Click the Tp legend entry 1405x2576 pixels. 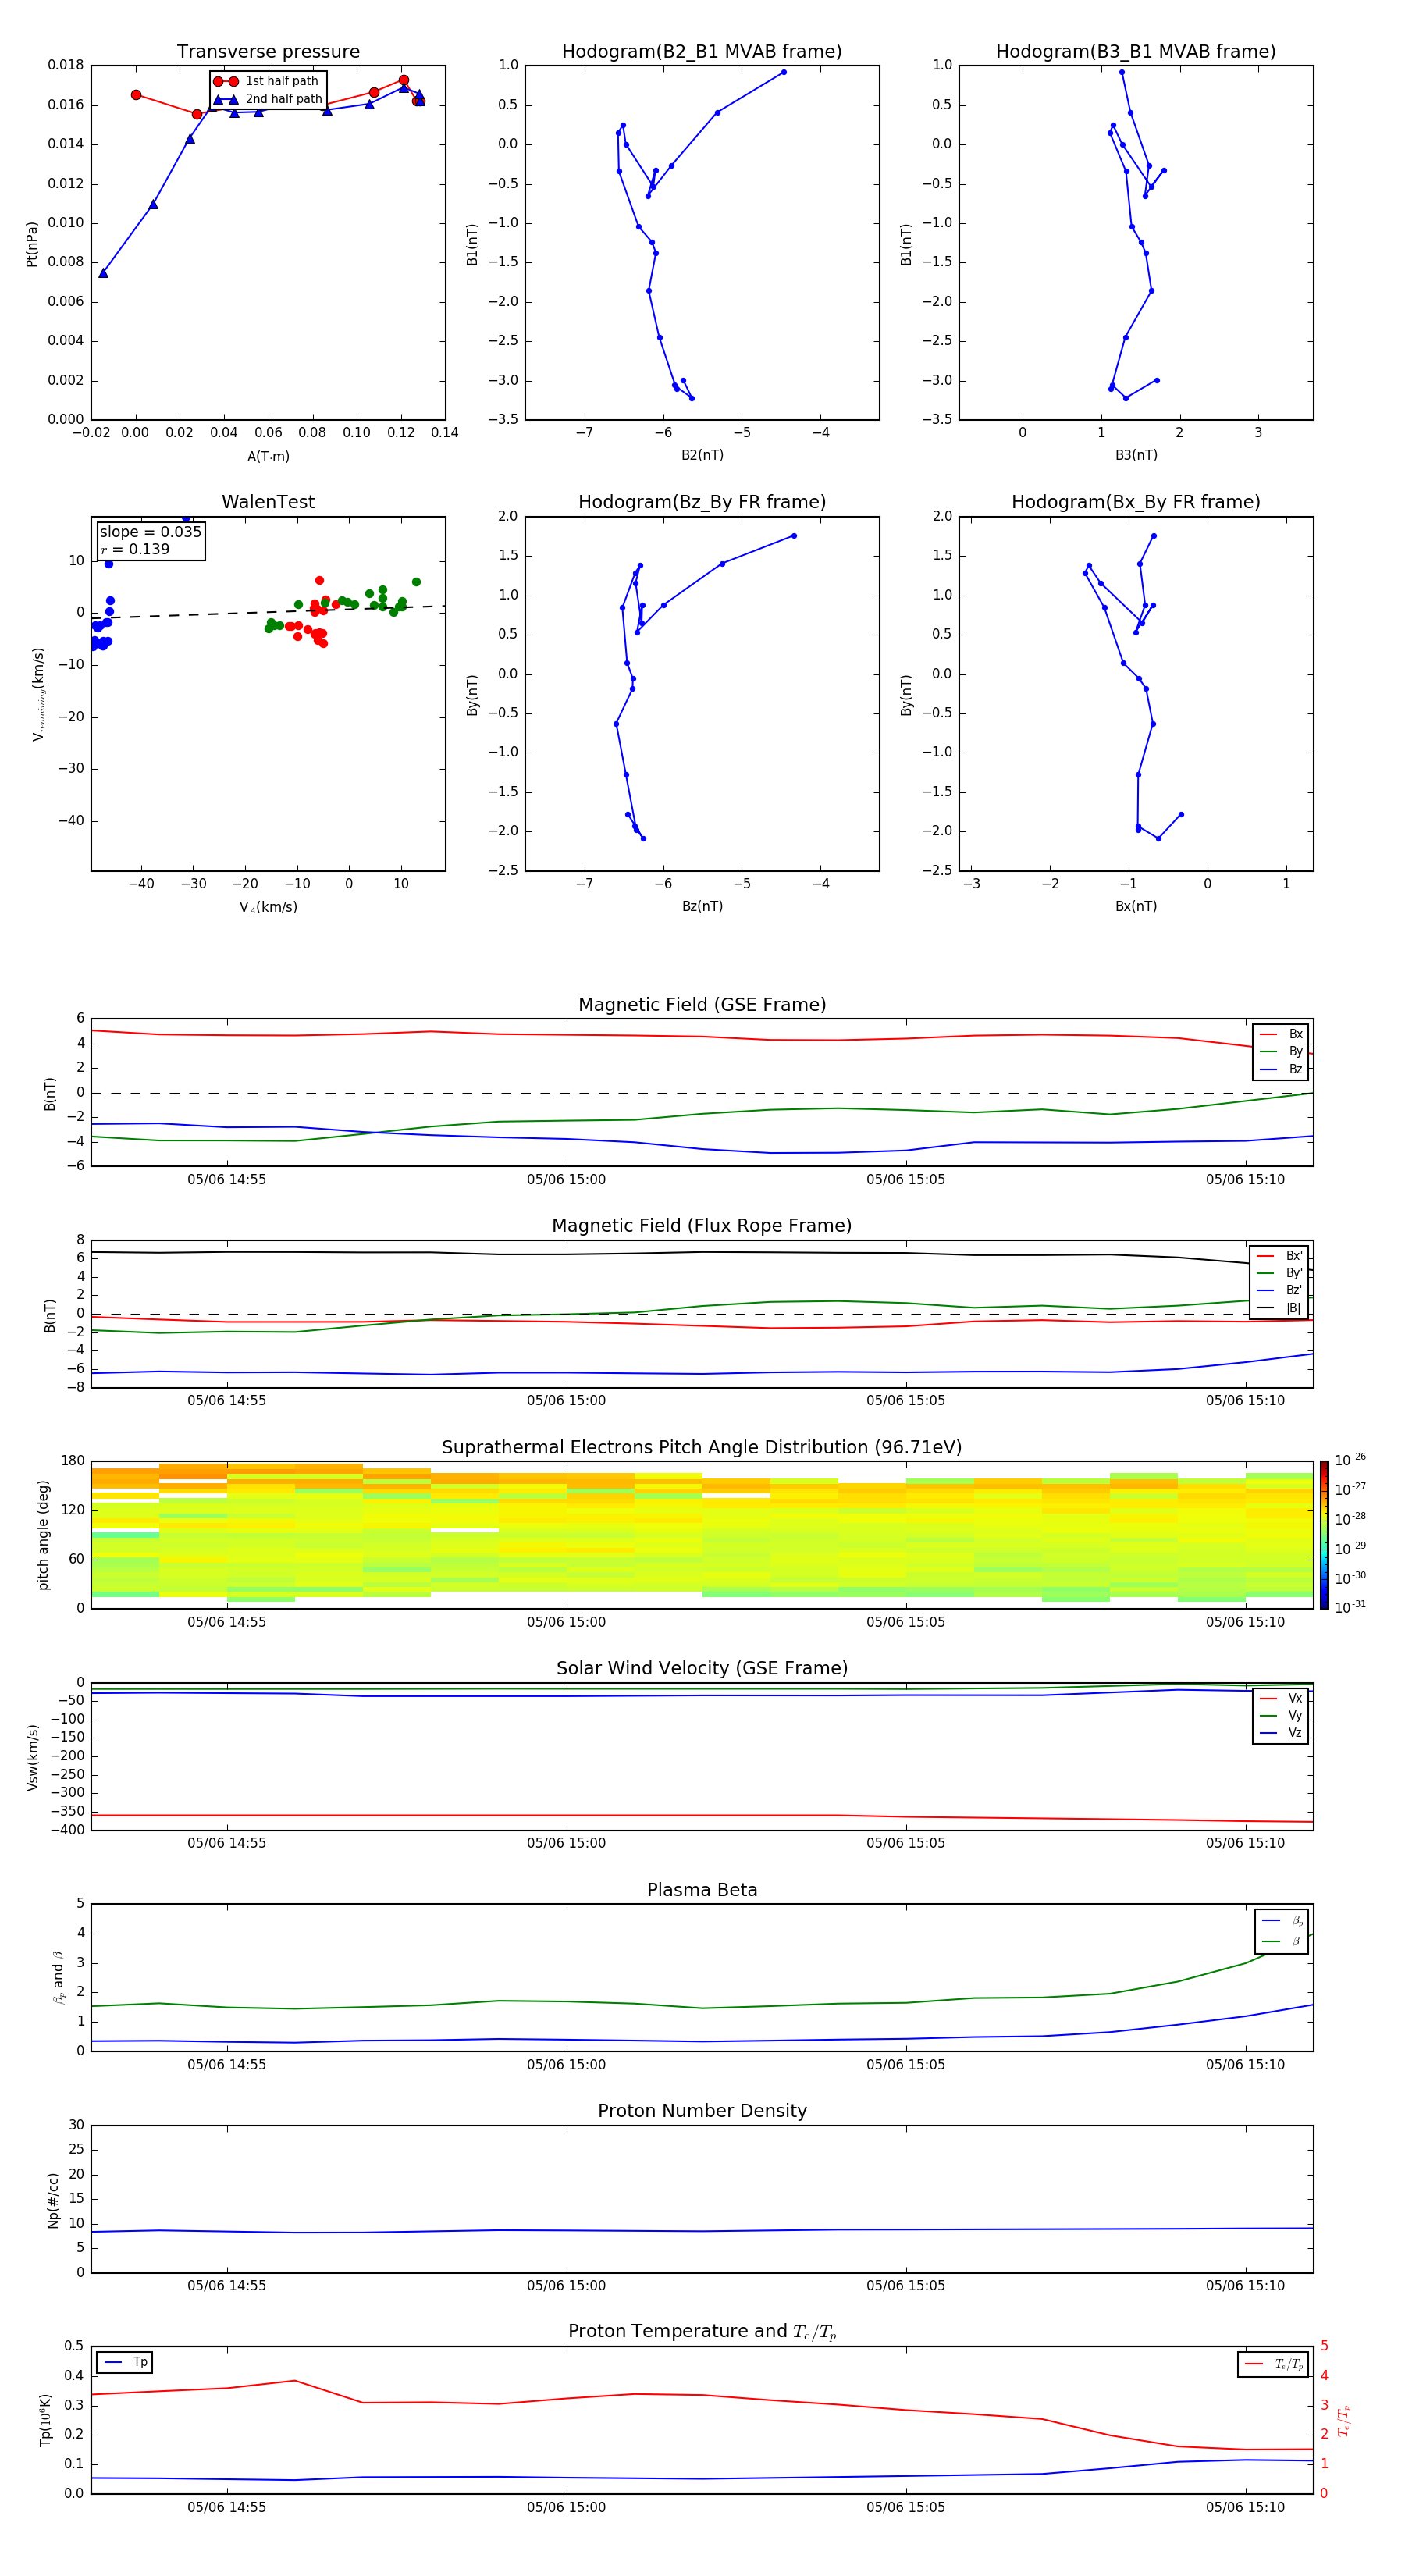coord(125,2362)
